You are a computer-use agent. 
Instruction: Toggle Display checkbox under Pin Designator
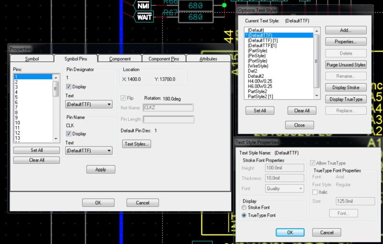(68, 87)
